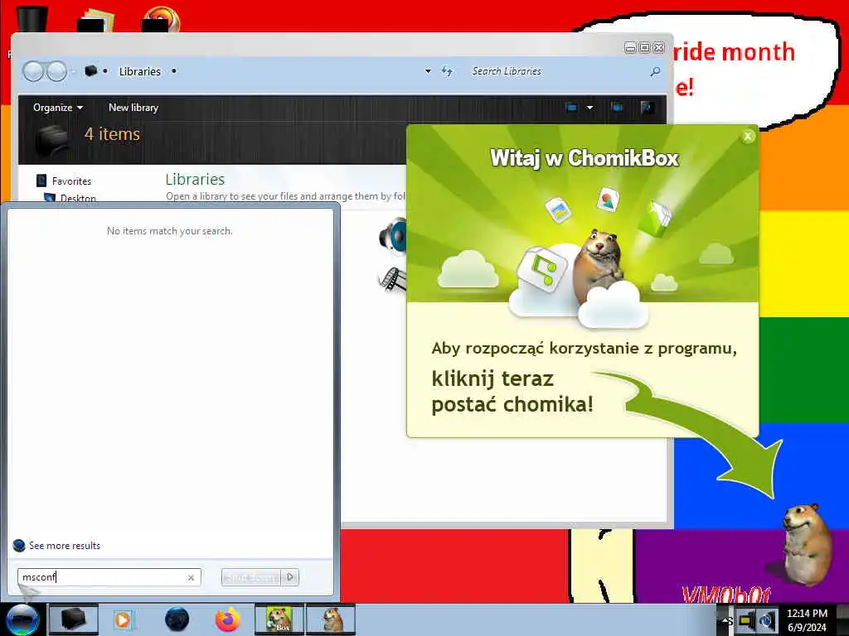
Task: Toggle the preview pane icon
Action: coord(617,107)
